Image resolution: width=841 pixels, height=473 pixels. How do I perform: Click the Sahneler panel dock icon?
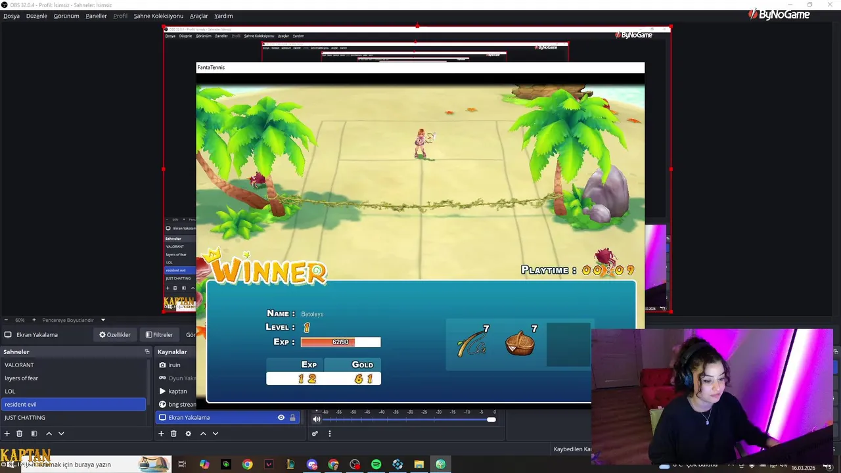point(147,352)
